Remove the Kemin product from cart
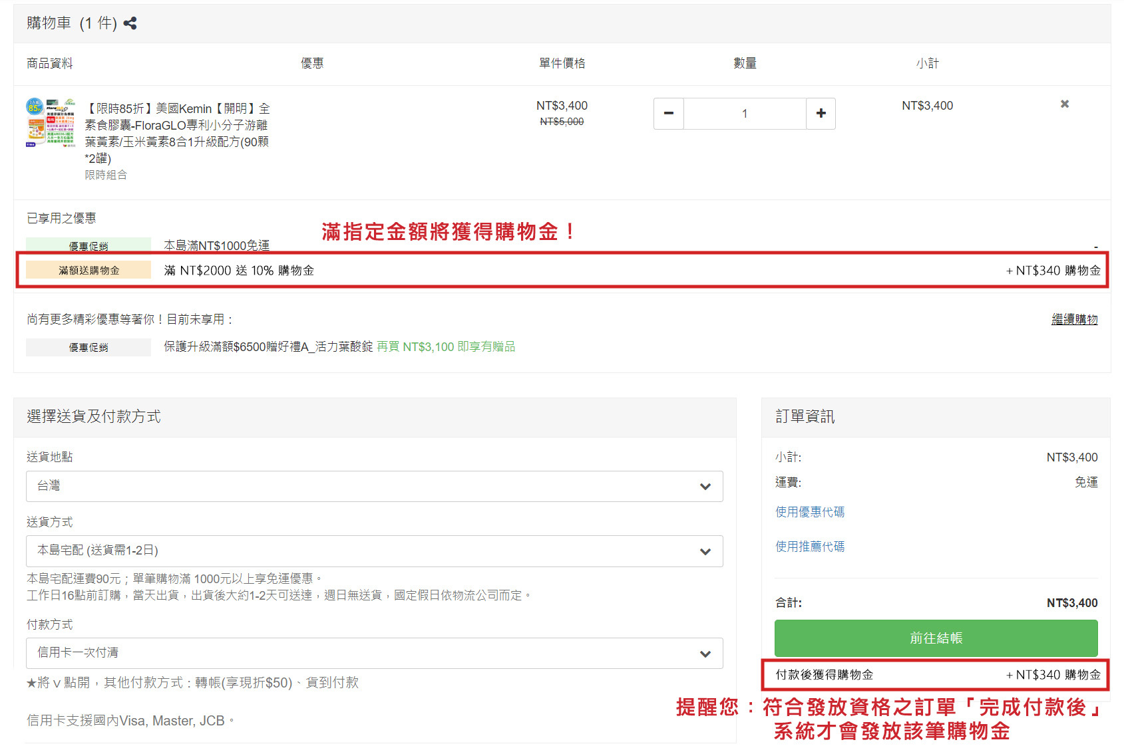 point(1064,104)
